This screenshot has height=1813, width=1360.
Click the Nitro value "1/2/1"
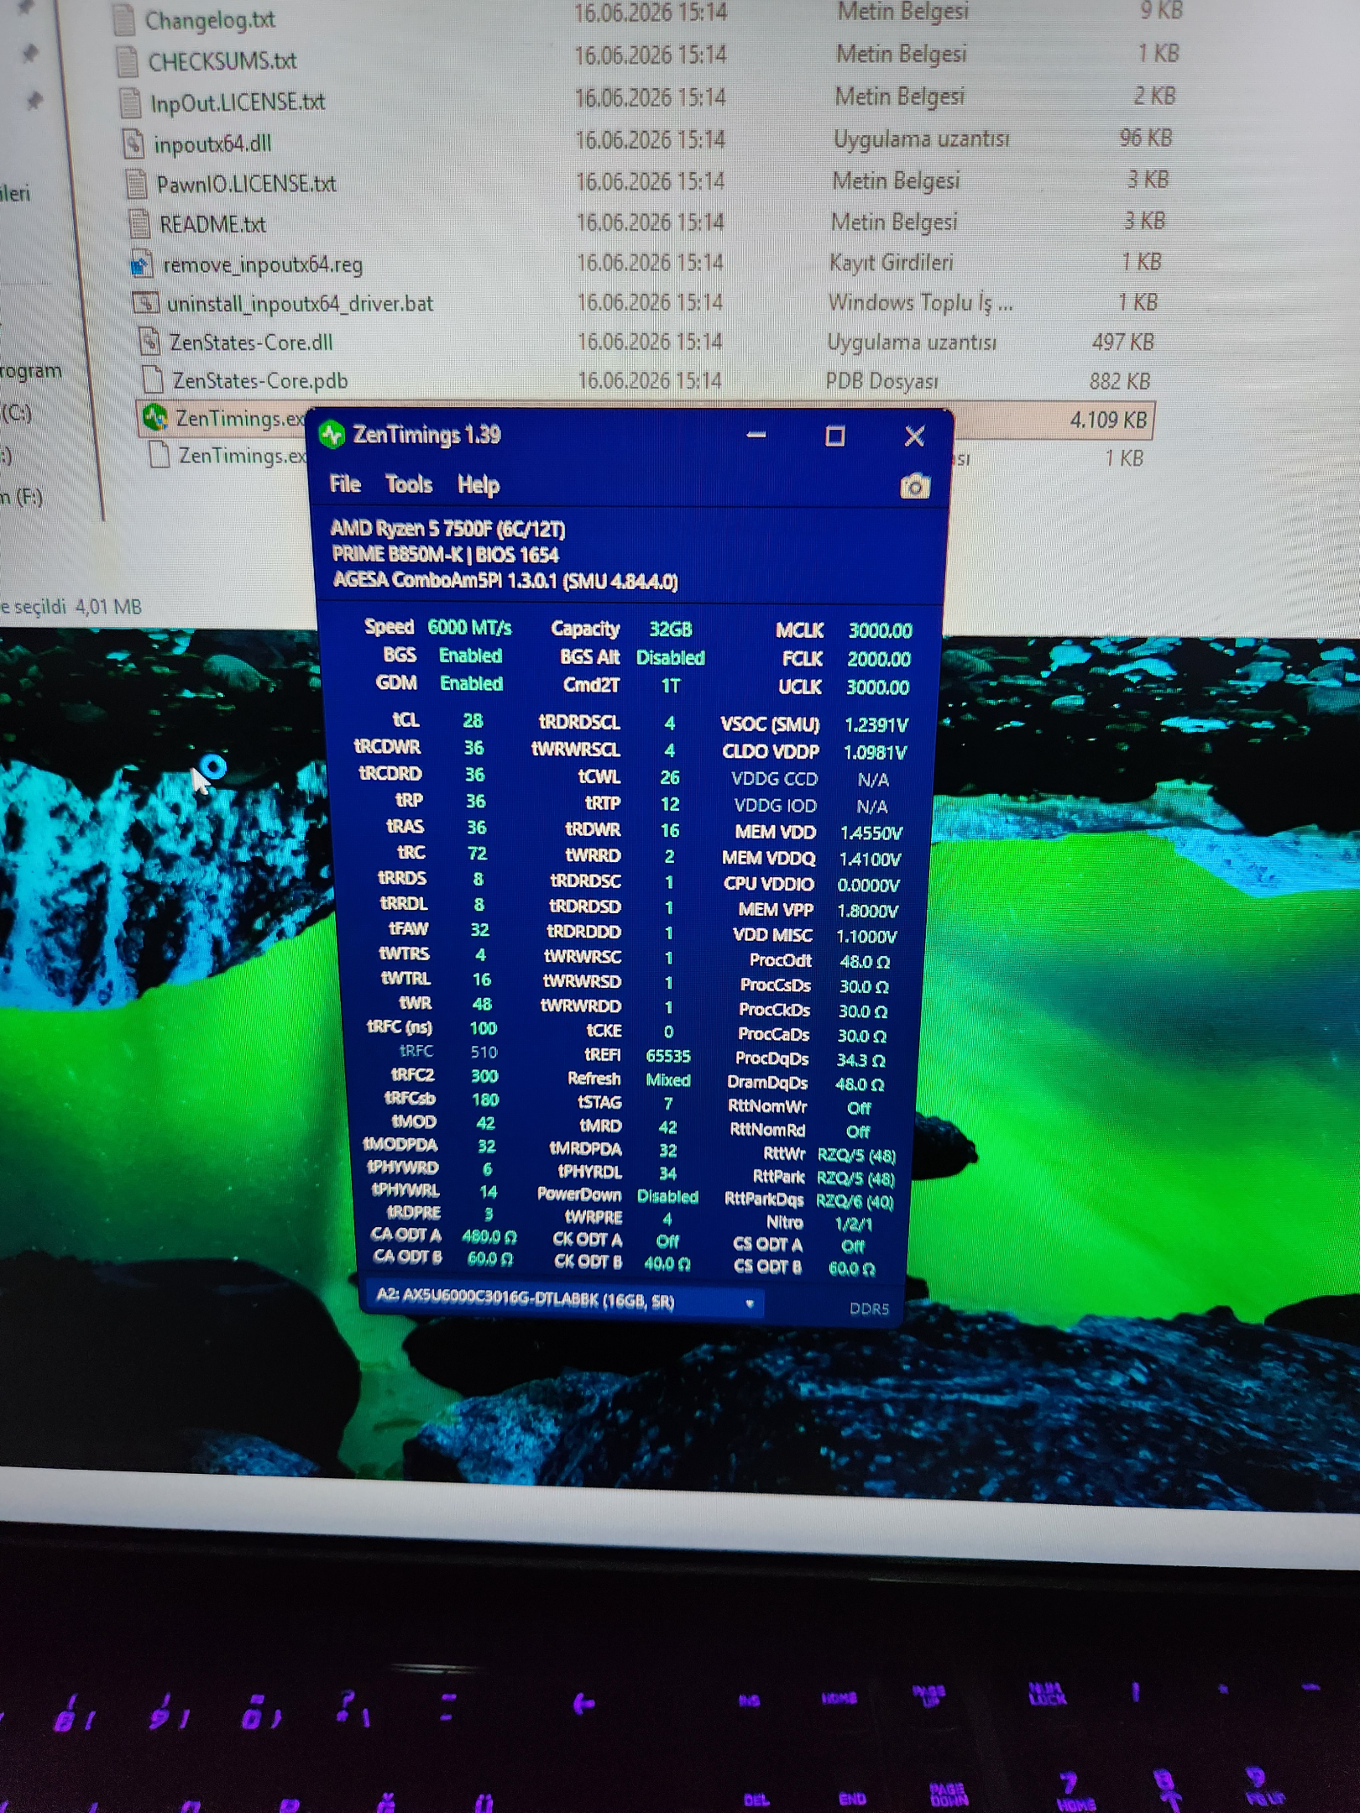click(854, 1224)
